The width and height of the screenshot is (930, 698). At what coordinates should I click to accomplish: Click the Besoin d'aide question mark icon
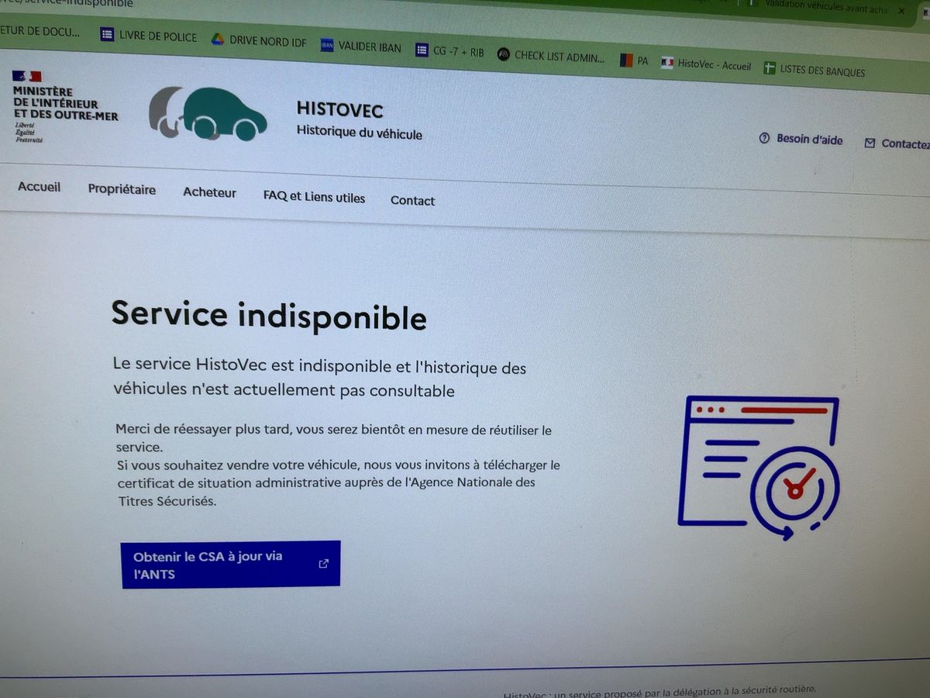click(x=763, y=138)
